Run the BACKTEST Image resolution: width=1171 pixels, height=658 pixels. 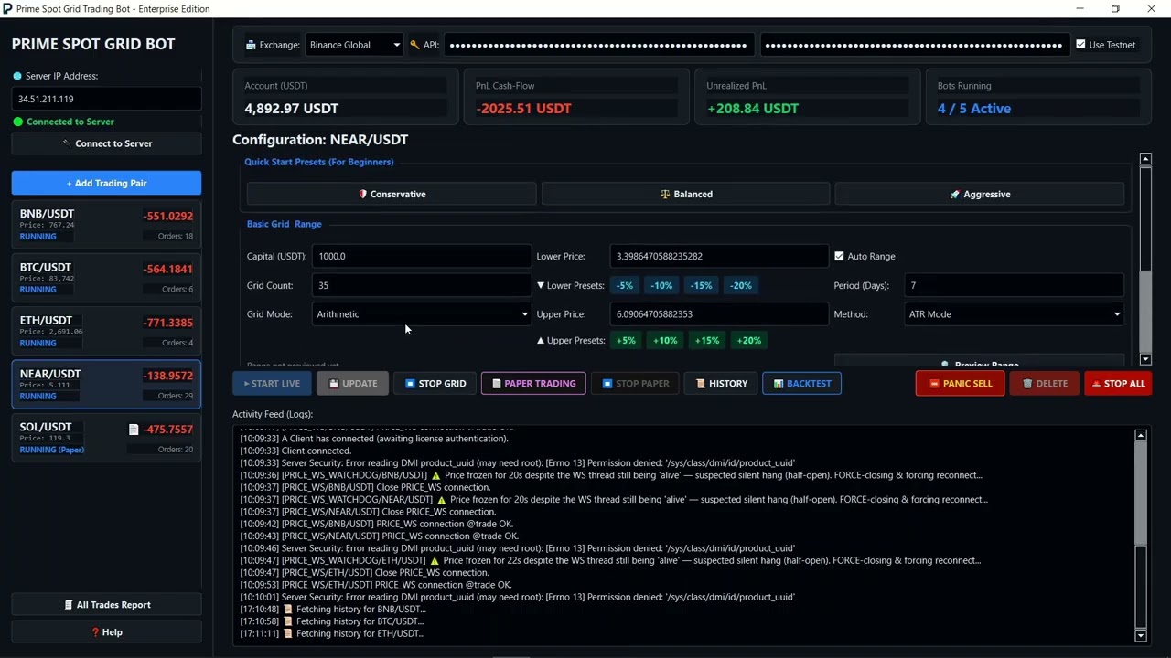(801, 384)
